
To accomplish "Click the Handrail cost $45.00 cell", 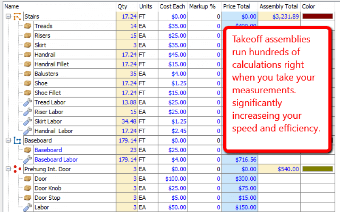I will click(173, 55).
